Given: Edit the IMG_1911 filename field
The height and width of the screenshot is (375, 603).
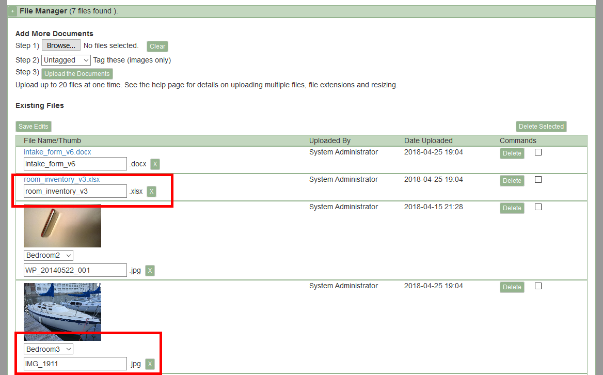Looking at the screenshot, I should point(75,364).
